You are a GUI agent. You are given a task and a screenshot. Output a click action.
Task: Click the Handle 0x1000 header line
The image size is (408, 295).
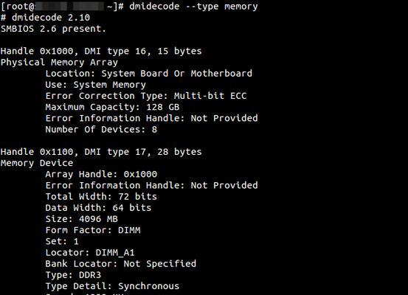(x=101, y=51)
